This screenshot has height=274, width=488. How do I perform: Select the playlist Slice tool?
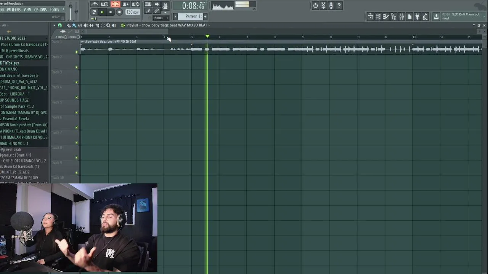[97, 25]
